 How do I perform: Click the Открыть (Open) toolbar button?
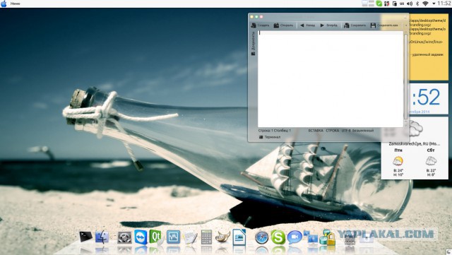point(283,25)
